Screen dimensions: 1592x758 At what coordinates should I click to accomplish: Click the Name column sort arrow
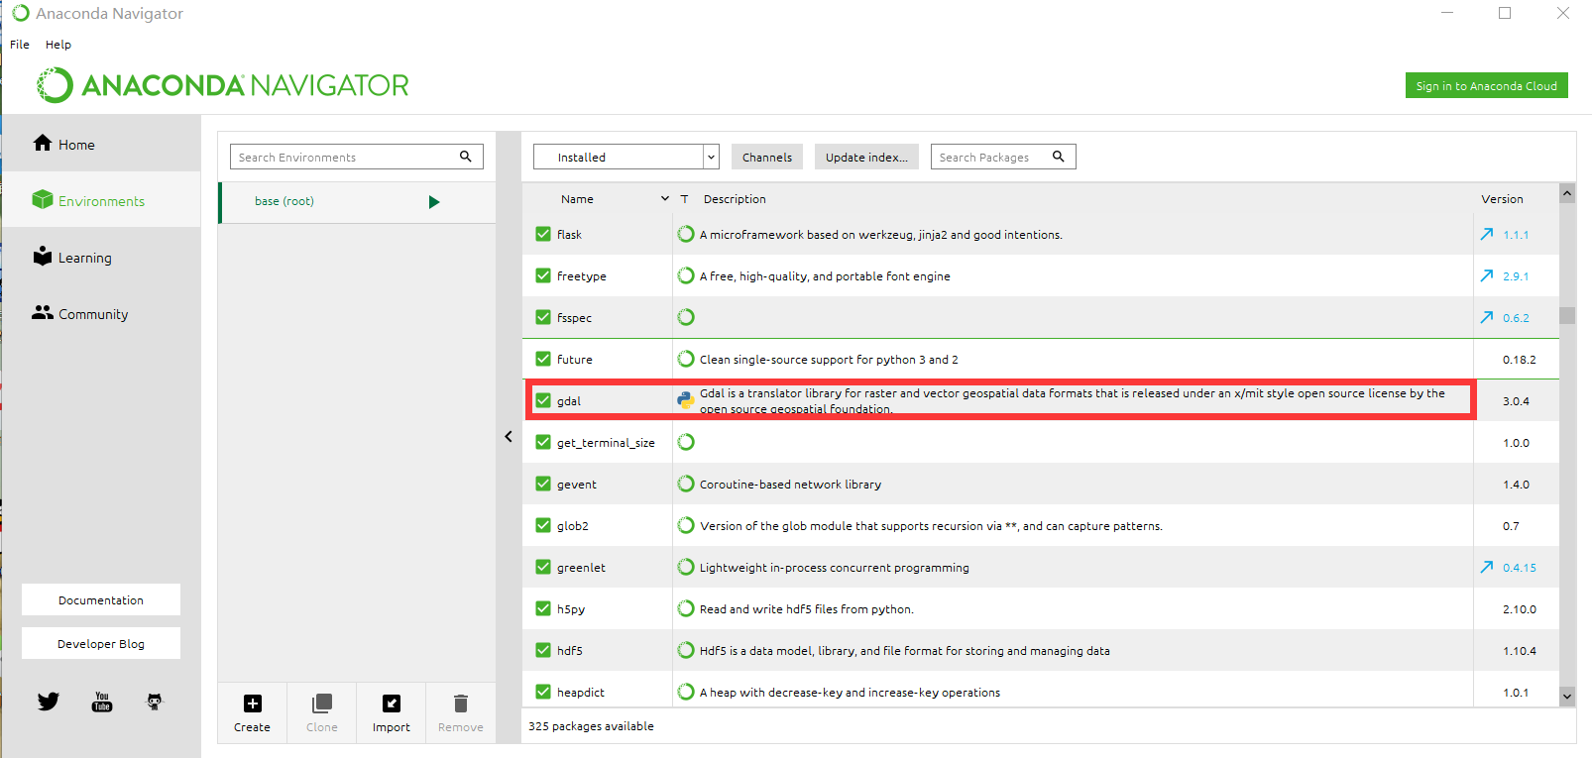665,199
